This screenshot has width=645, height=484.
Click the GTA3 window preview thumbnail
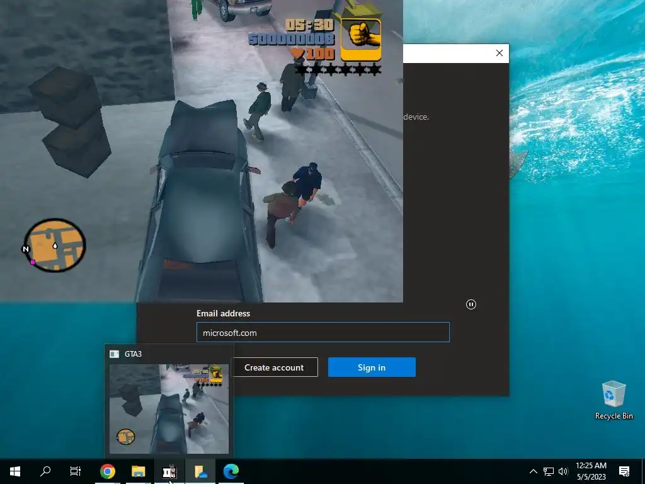point(169,409)
